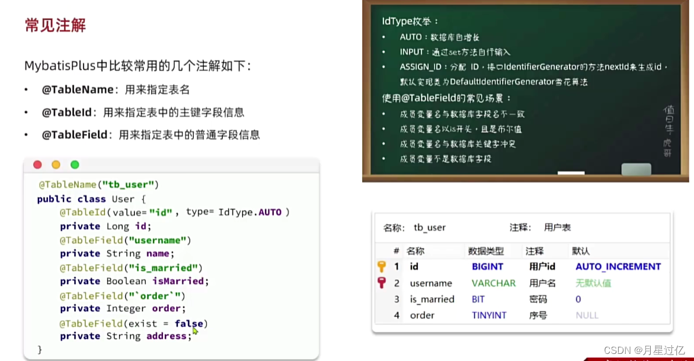Image resolution: width=694 pixels, height=361 pixels.
Task: Click the private Integer order line
Action: click(x=123, y=308)
